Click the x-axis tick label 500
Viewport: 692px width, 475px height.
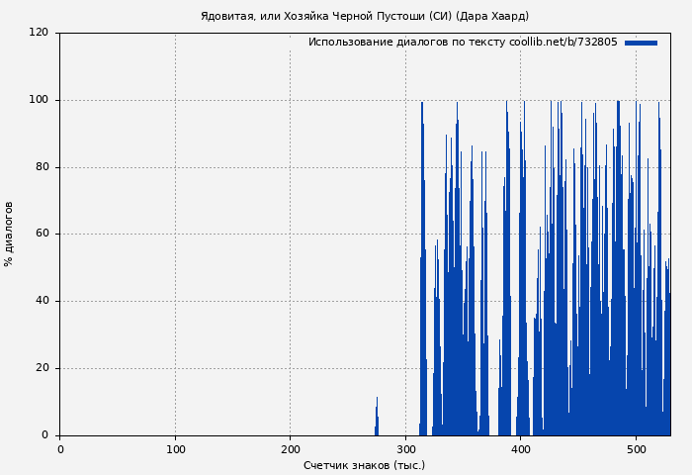(636, 448)
